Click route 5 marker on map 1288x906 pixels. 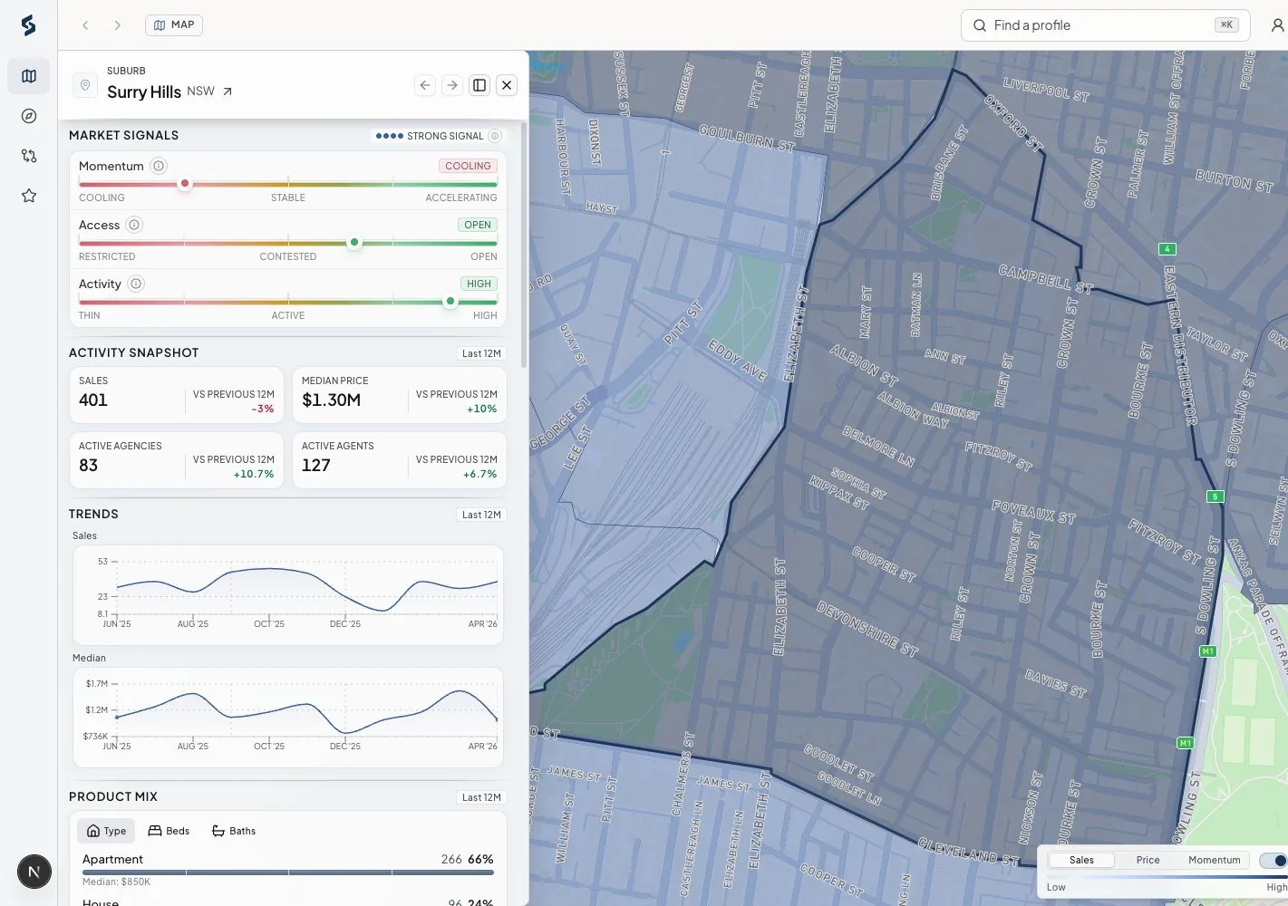(1215, 496)
